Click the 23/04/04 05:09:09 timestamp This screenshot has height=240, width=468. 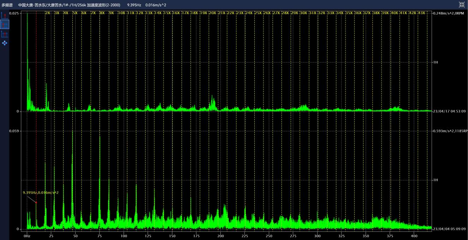(x=449, y=229)
